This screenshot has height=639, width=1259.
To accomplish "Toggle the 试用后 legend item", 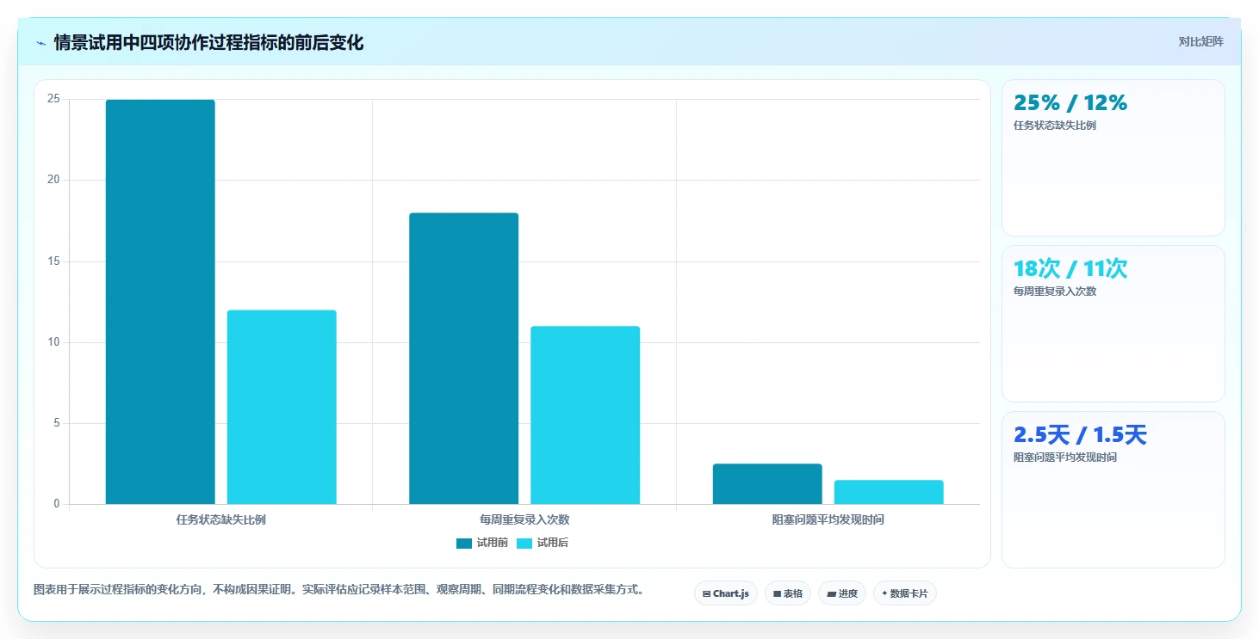I will 543,543.
